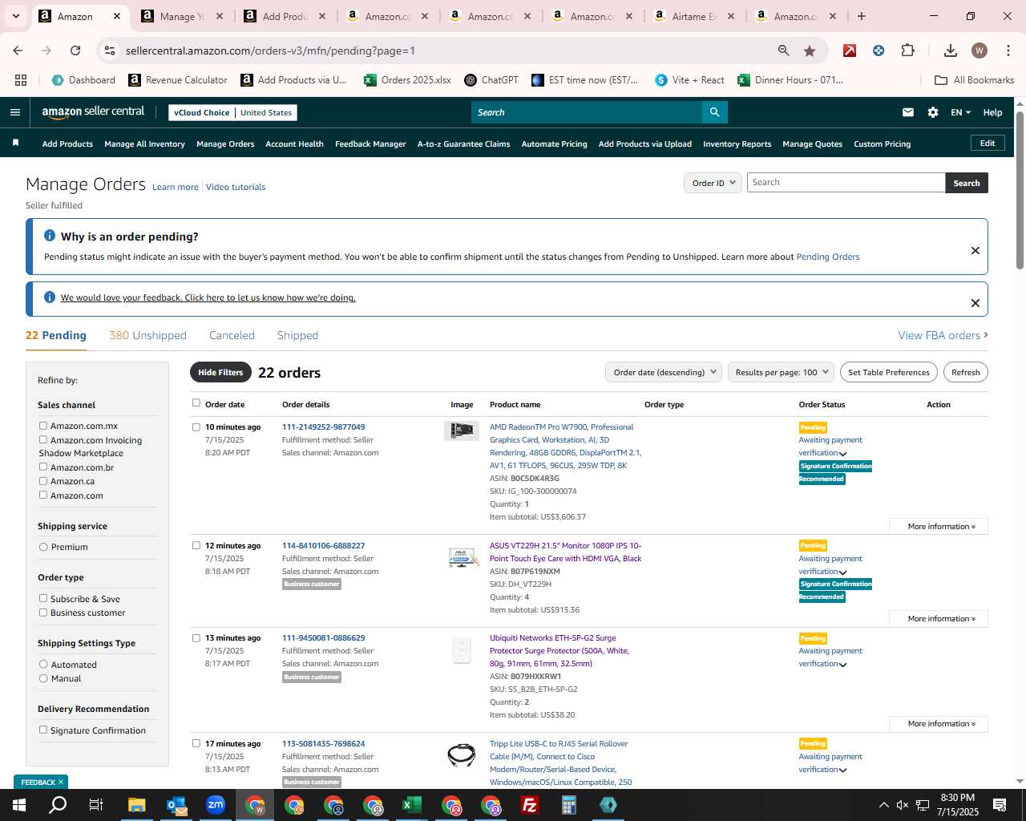Check the Signature Confirmation filter

pyautogui.click(x=43, y=730)
